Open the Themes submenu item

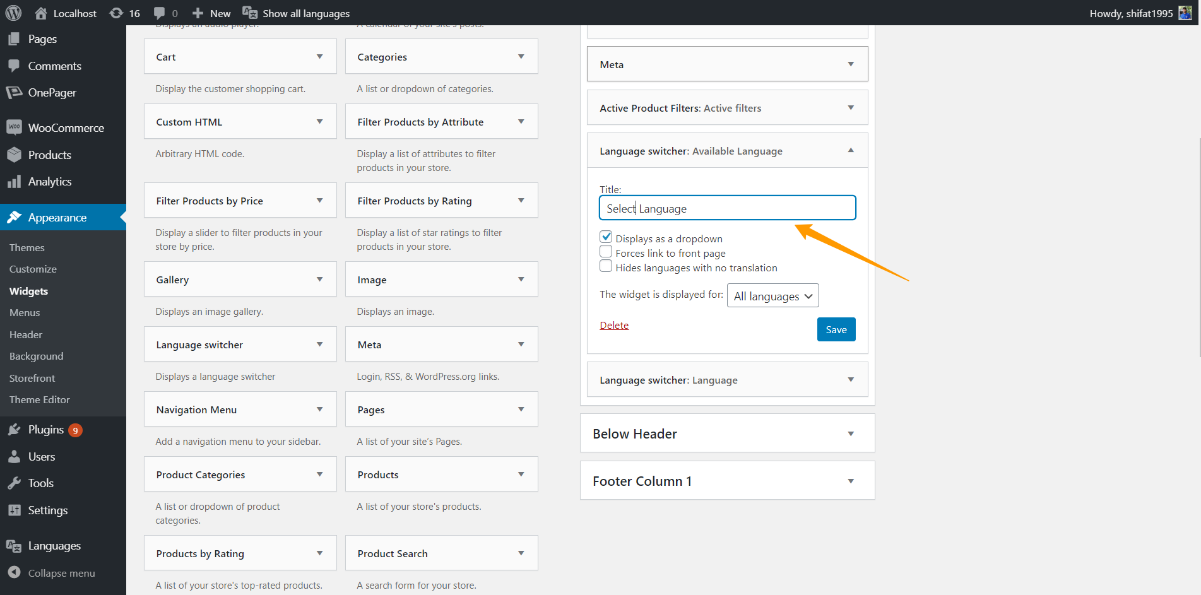(x=27, y=247)
